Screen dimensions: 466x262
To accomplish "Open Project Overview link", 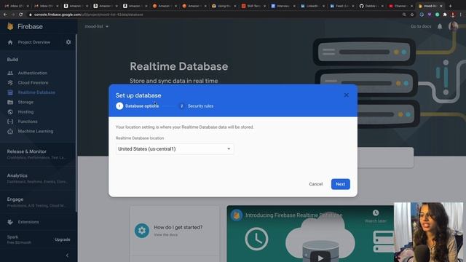I will (x=34, y=42).
